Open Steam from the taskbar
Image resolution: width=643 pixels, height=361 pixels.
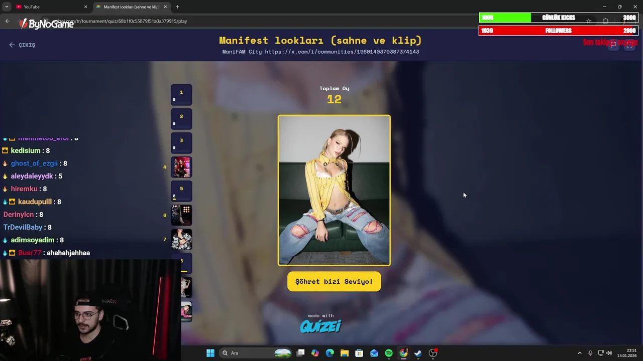coord(418,353)
